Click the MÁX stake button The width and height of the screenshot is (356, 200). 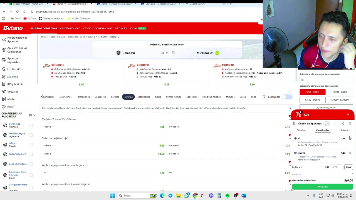click(348, 167)
